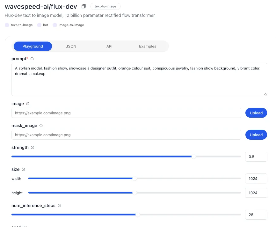View the Examples tab
The height and width of the screenshot is (227, 276).
coord(148,46)
